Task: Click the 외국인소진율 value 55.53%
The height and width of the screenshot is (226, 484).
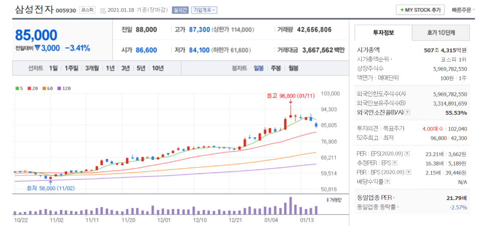Action: (x=456, y=112)
